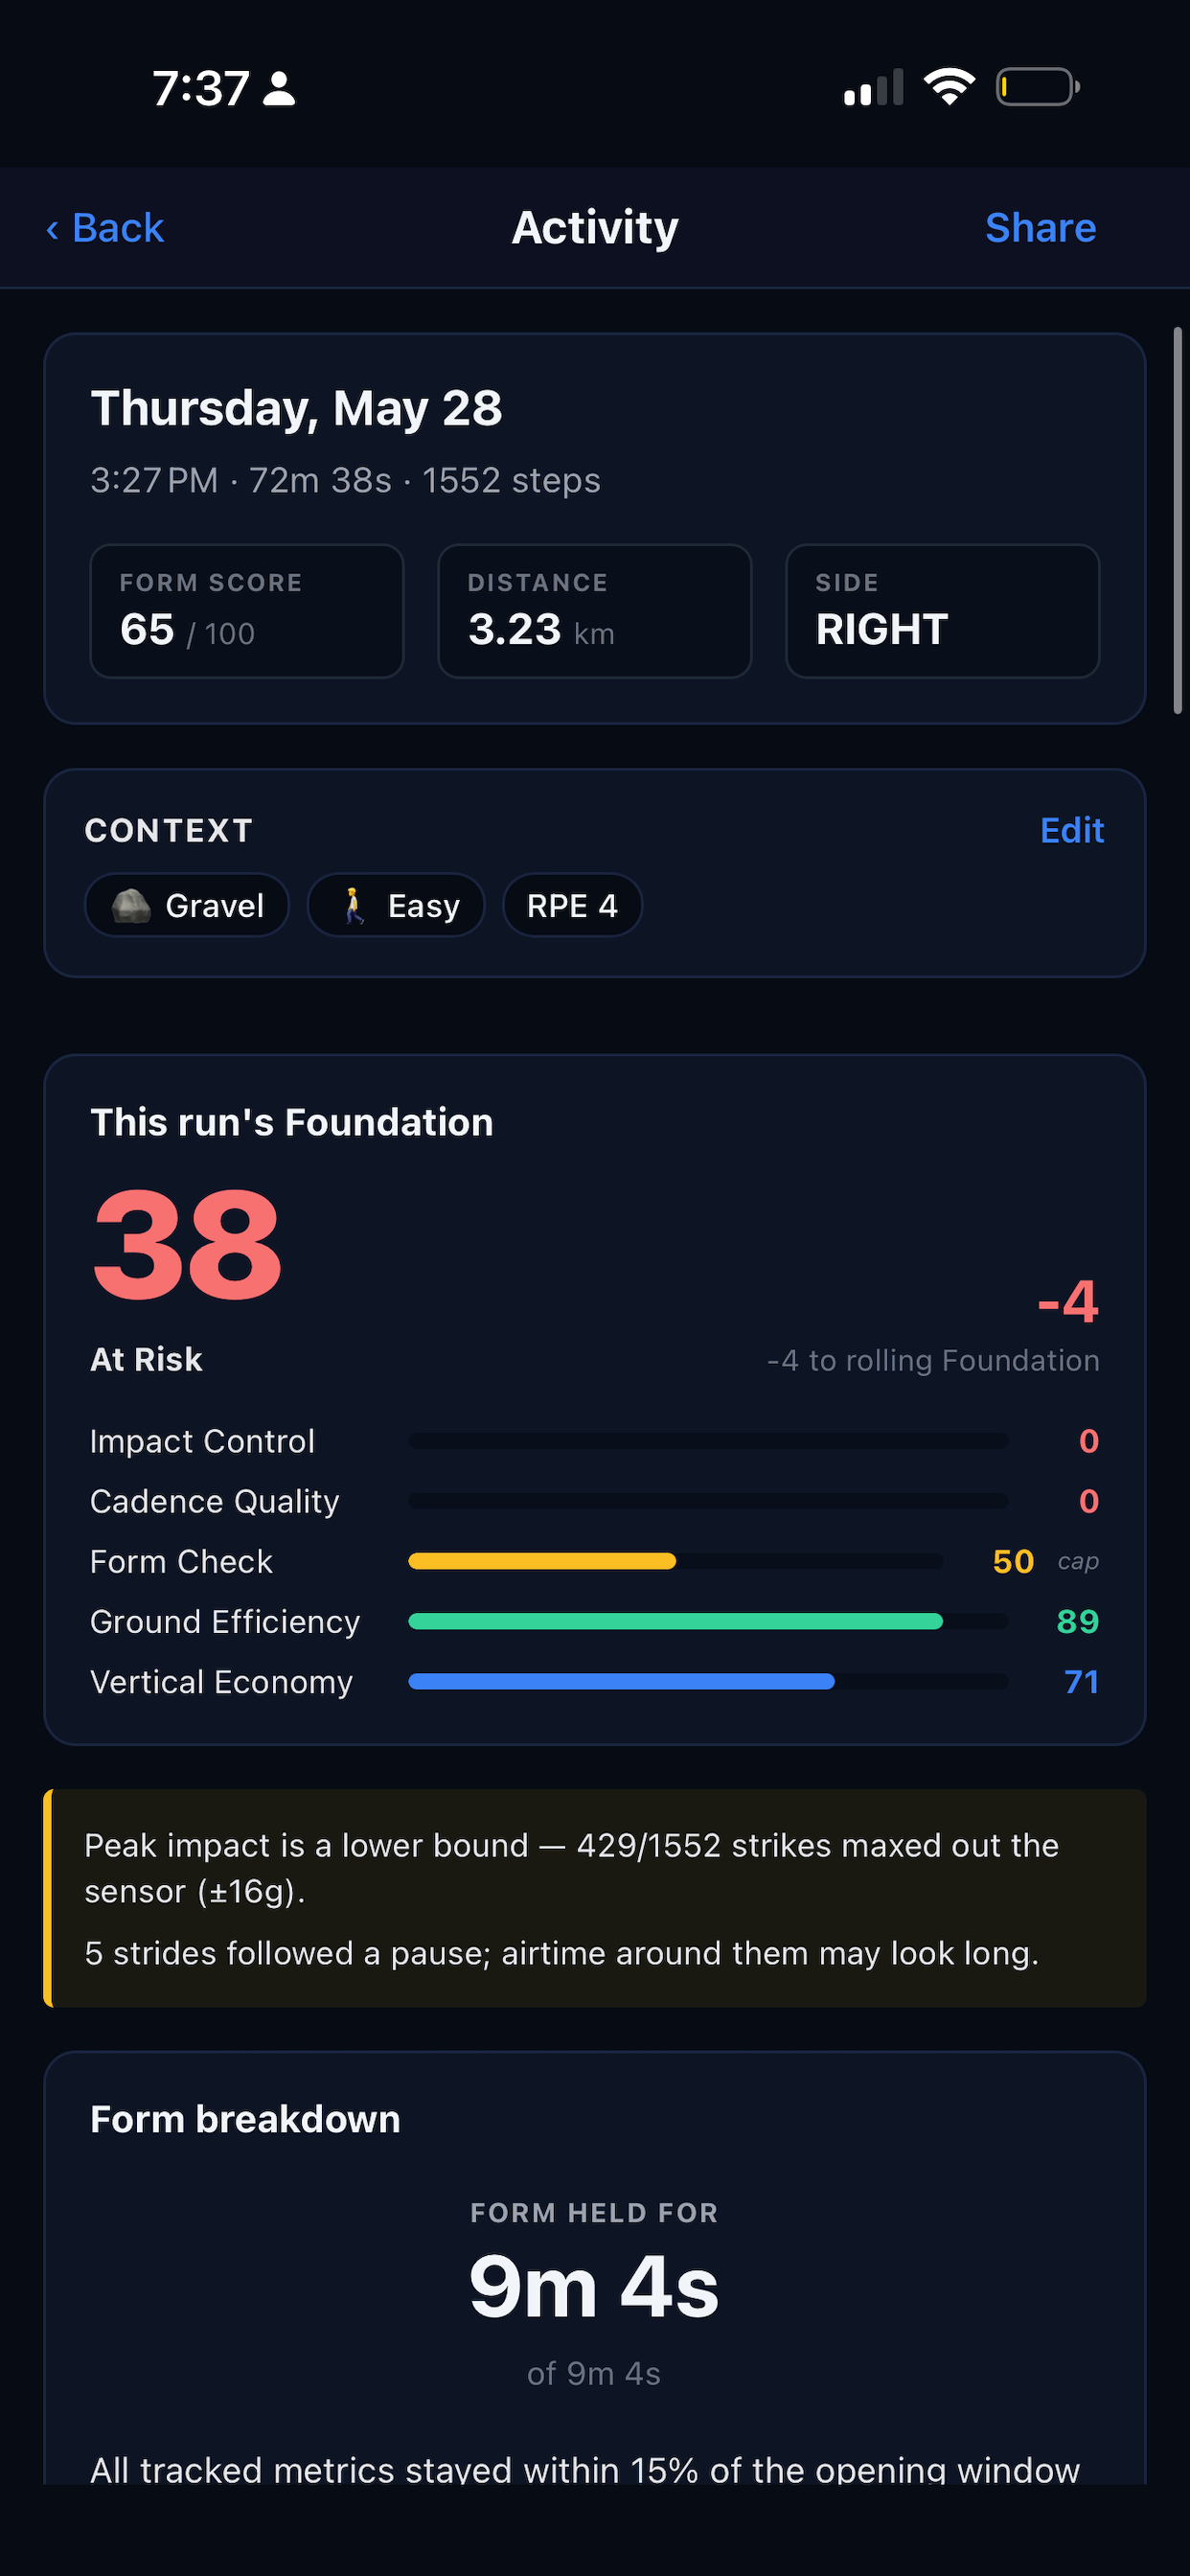Select the Gravel surface chip

(187, 906)
